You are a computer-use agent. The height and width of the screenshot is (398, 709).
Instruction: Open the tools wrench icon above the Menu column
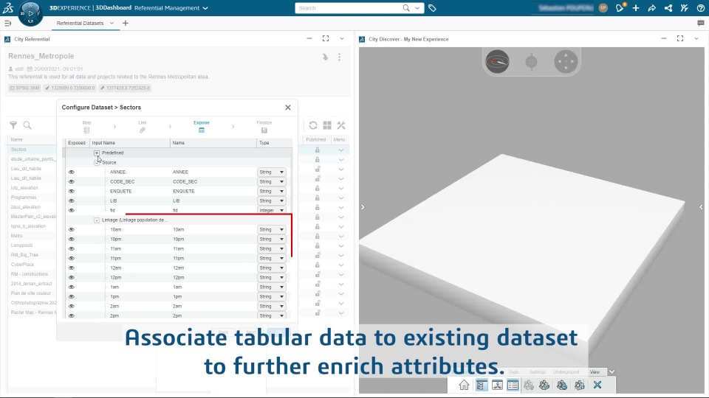pyautogui.click(x=341, y=125)
